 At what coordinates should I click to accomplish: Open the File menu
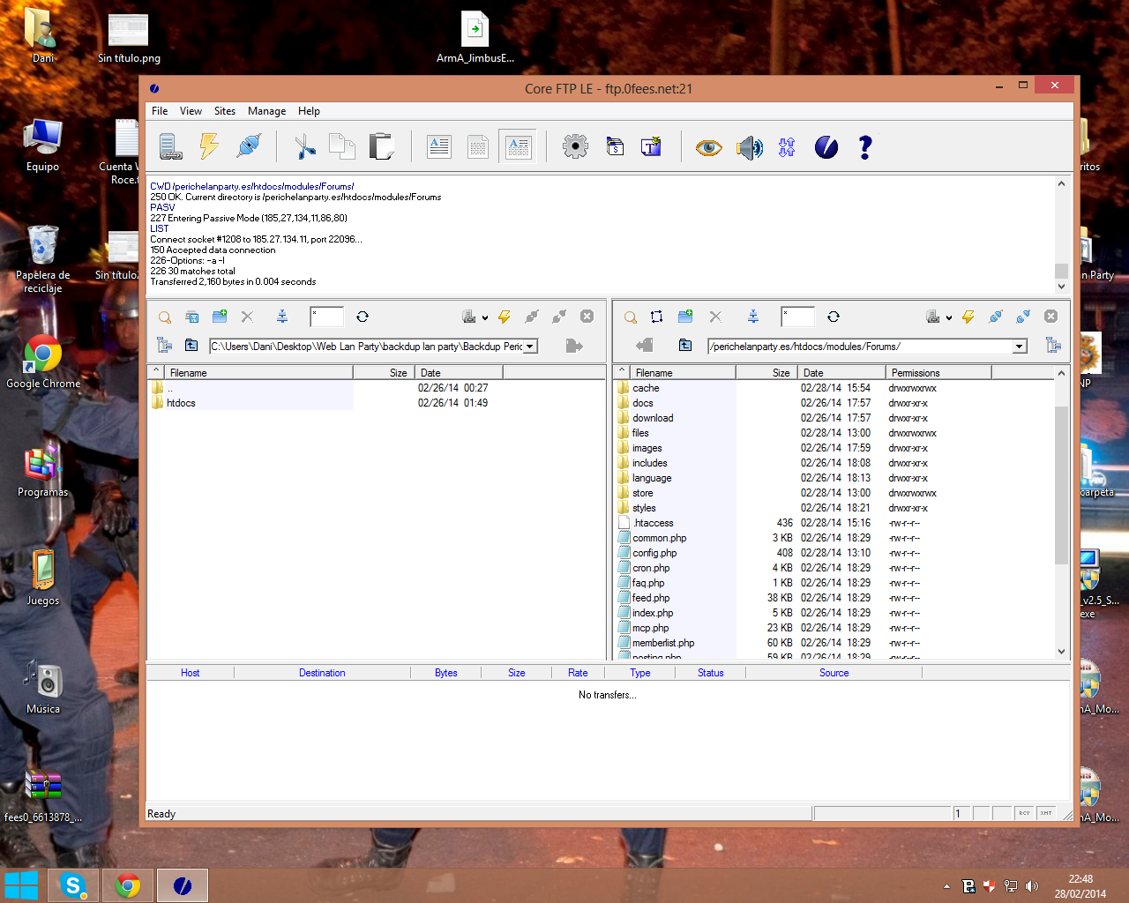click(160, 111)
